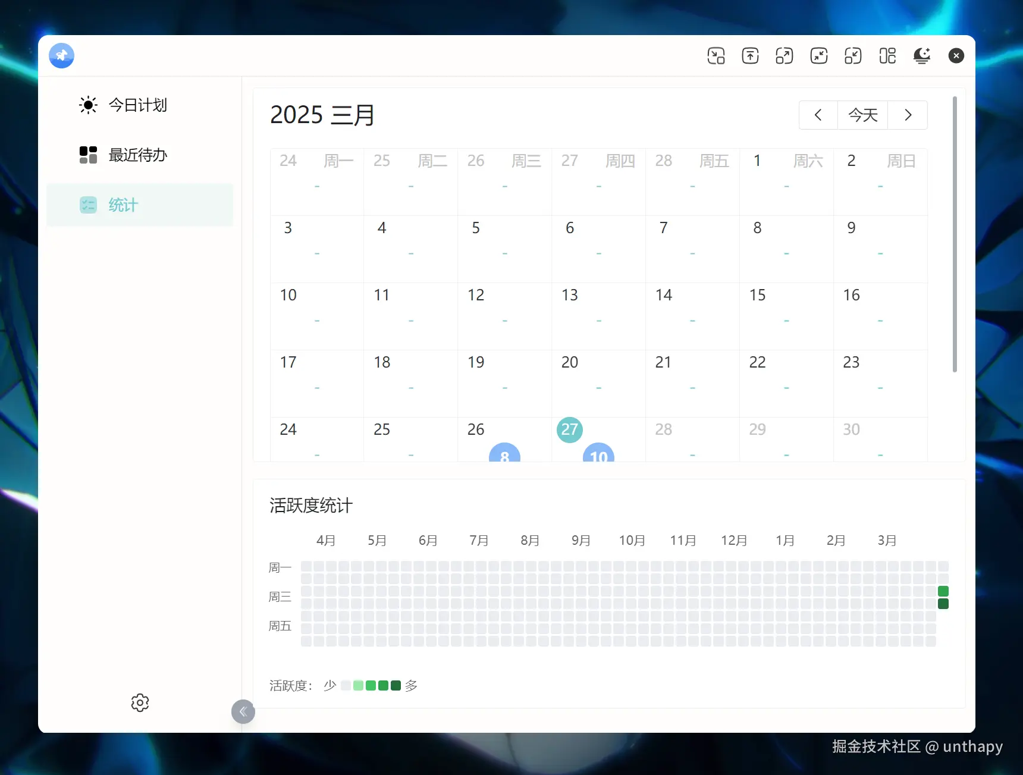
Task: Click the 周五 heatmap row label
Action: pyautogui.click(x=280, y=626)
